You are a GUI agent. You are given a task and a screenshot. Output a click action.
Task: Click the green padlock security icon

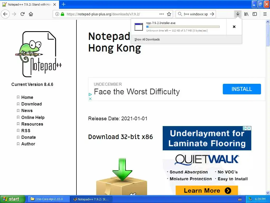point(62,14)
